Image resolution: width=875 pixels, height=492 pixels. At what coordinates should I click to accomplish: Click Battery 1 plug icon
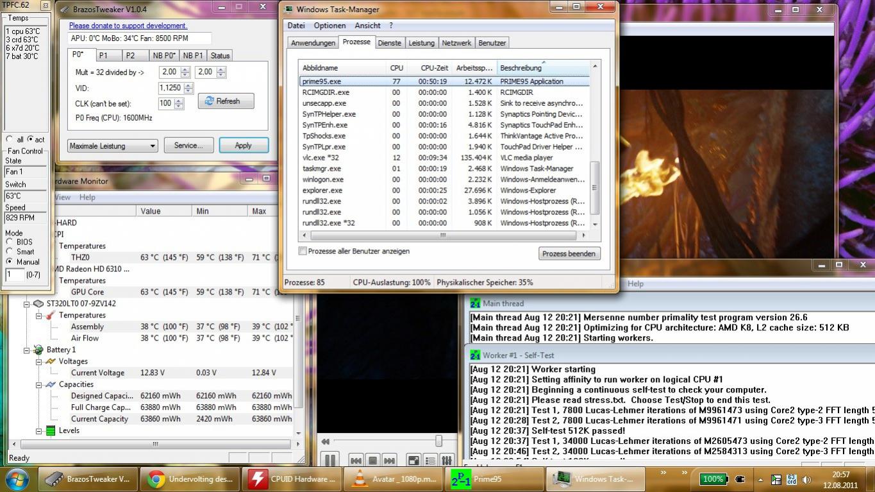point(38,350)
